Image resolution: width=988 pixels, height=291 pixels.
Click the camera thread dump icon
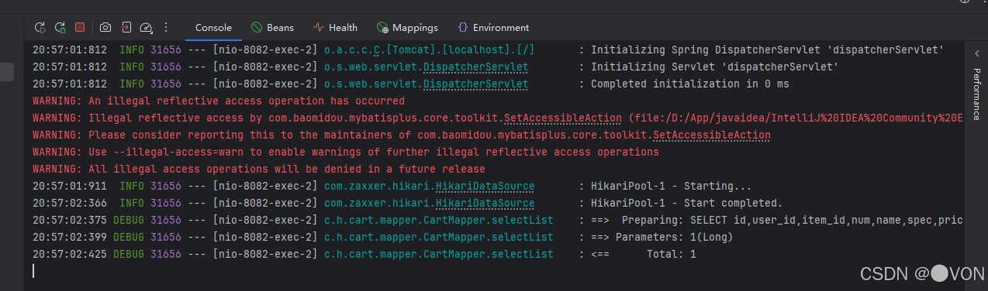coord(105,27)
